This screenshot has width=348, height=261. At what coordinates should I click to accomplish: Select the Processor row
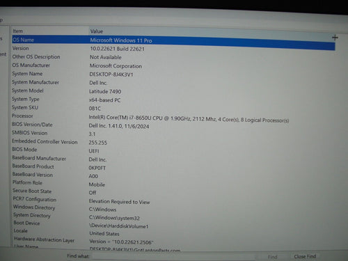[173, 118]
